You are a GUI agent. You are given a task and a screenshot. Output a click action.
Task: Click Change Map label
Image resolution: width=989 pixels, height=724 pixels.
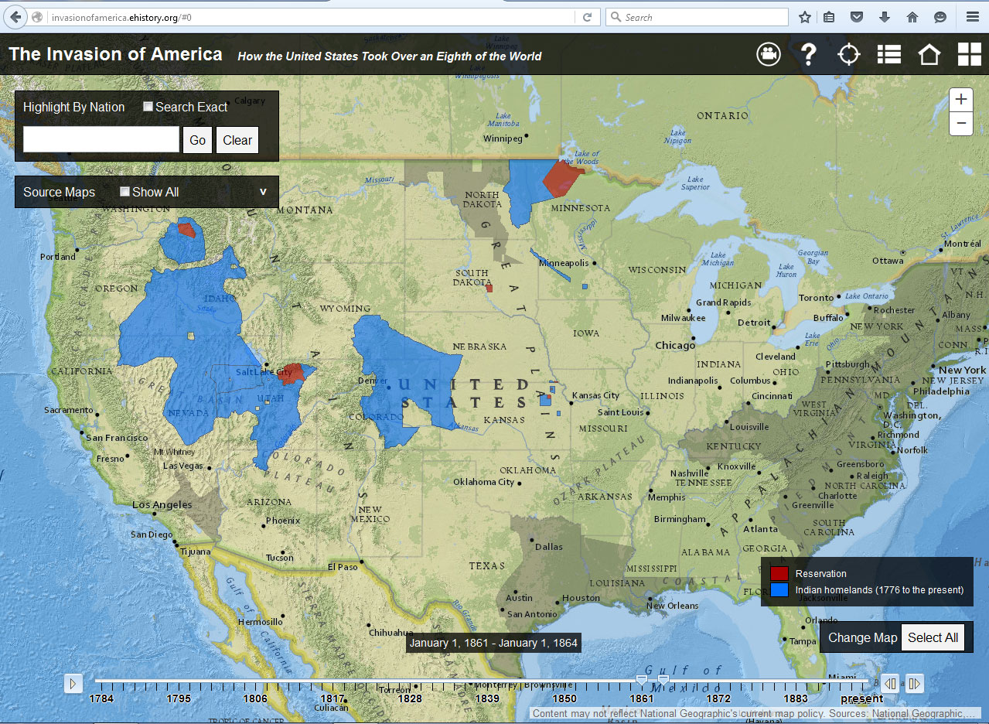pos(863,637)
